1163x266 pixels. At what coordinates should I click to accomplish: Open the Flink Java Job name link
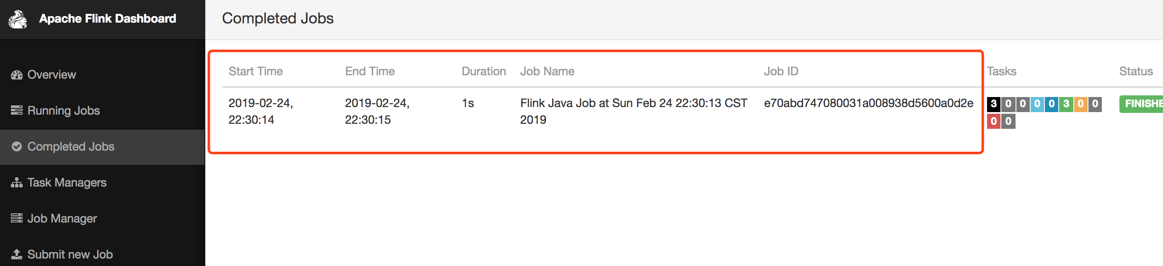tap(633, 103)
